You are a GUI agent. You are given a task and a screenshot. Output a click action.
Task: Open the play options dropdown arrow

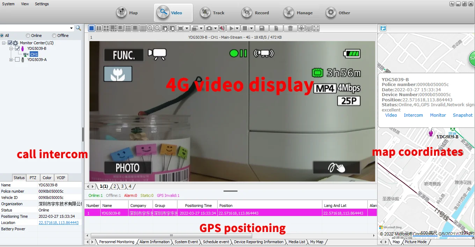[237, 28]
